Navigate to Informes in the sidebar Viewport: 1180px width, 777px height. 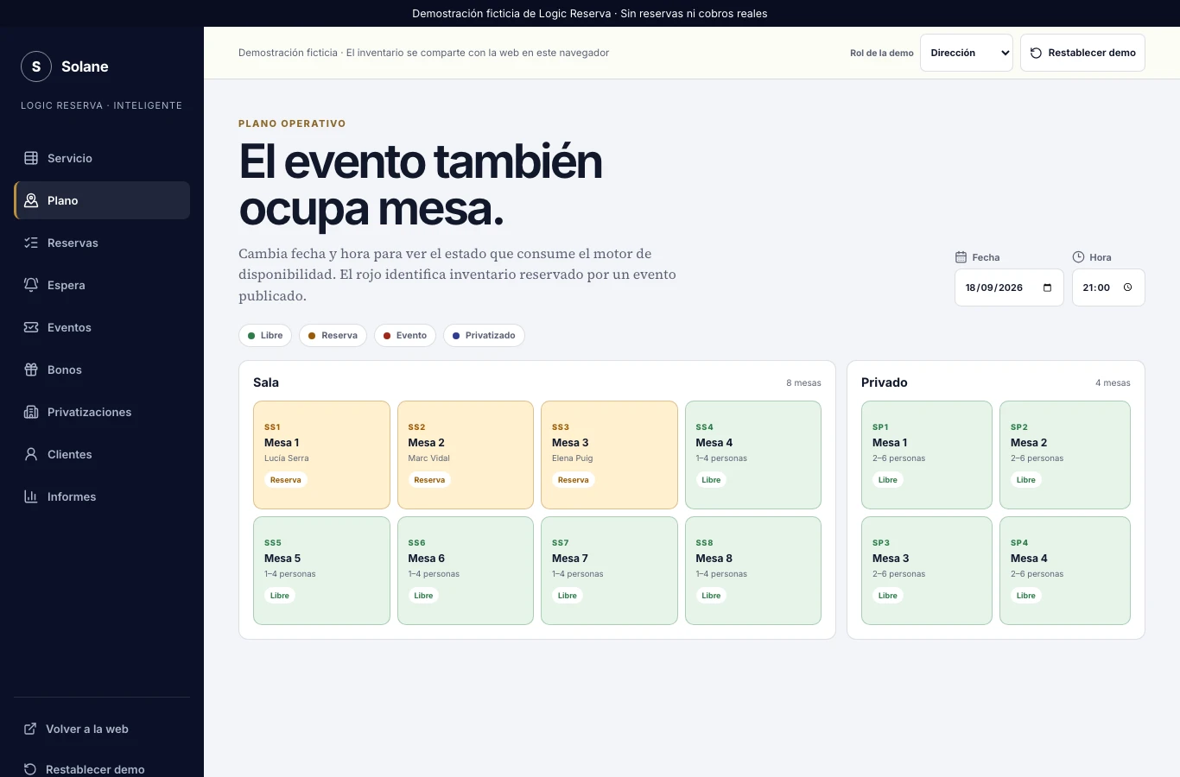[x=102, y=496]
